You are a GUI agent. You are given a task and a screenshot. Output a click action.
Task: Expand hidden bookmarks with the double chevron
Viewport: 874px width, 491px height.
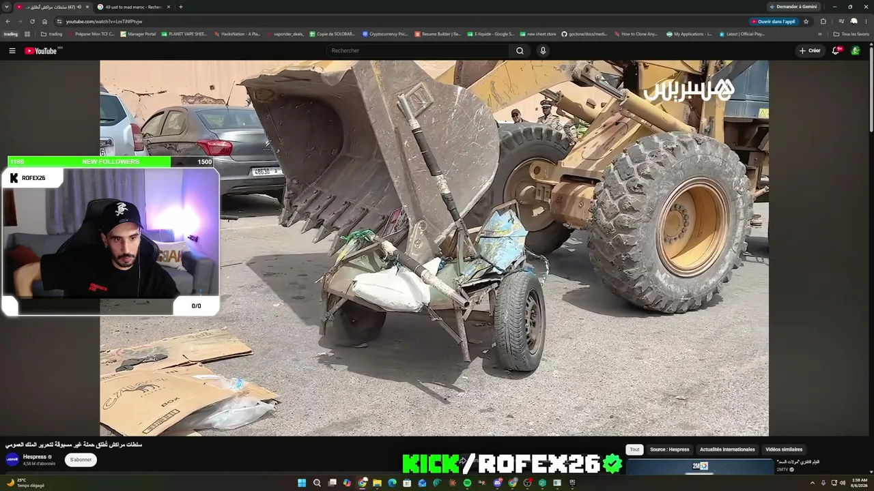pos(820,34)
